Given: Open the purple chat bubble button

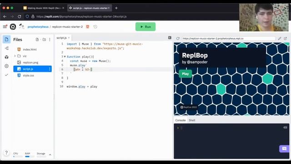Looking at the screenshot, I should pos(284,149).
